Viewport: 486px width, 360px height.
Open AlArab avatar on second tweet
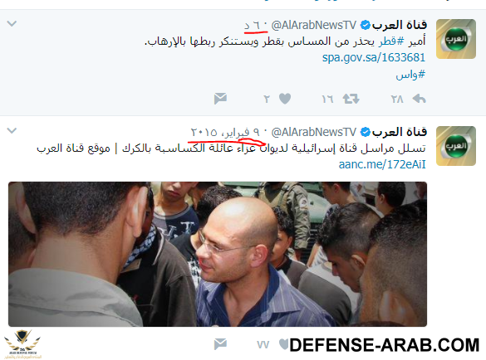tap(455, 146)
